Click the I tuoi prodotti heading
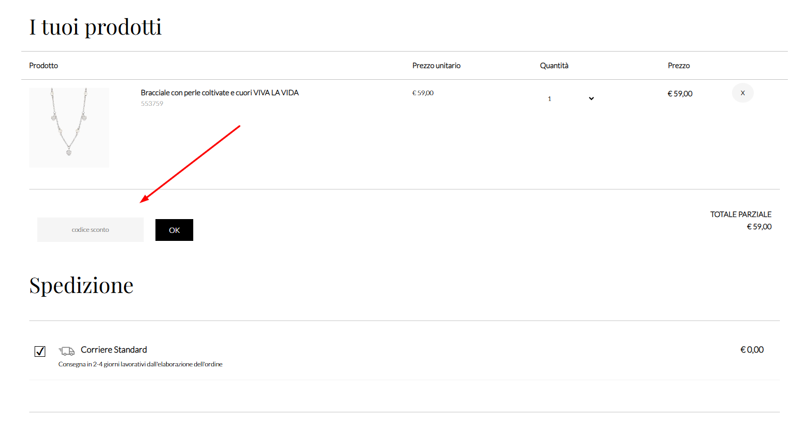The image size is (798, 427). [x=95, y=27]
